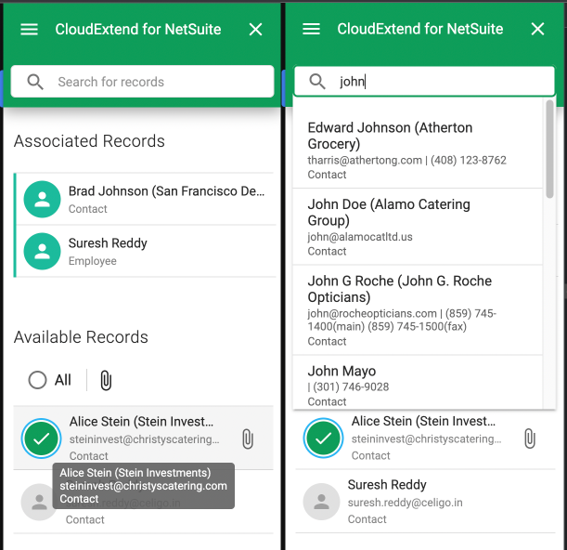Uncheck Alice Stein record in right panel

(322, 439)
